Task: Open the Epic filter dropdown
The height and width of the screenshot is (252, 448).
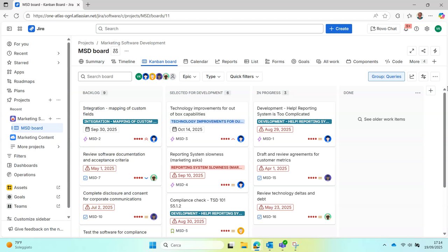Action: click(190, 76)
